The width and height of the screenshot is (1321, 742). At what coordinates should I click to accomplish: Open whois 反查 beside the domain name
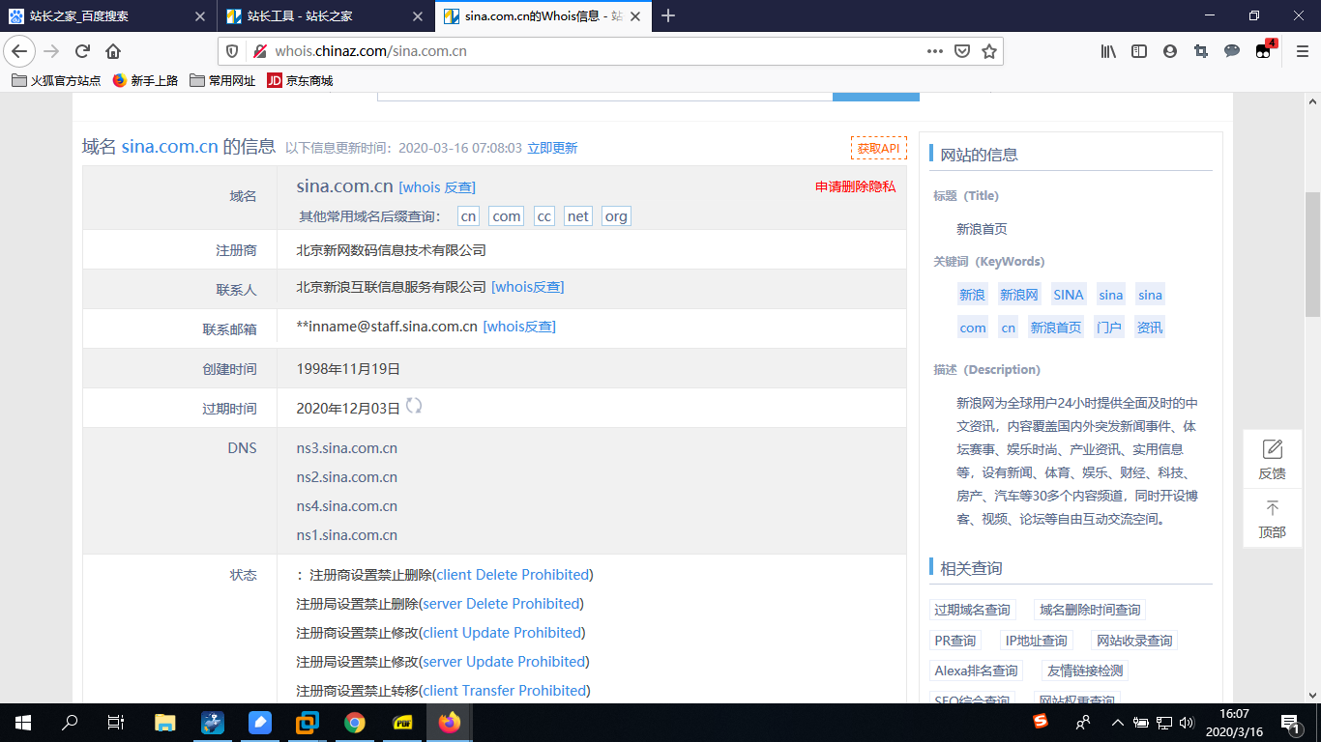(437, 187)
